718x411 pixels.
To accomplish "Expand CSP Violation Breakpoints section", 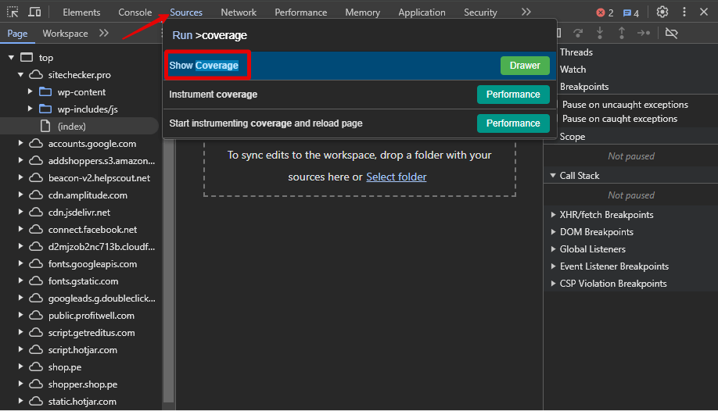I will click(553, 284).
